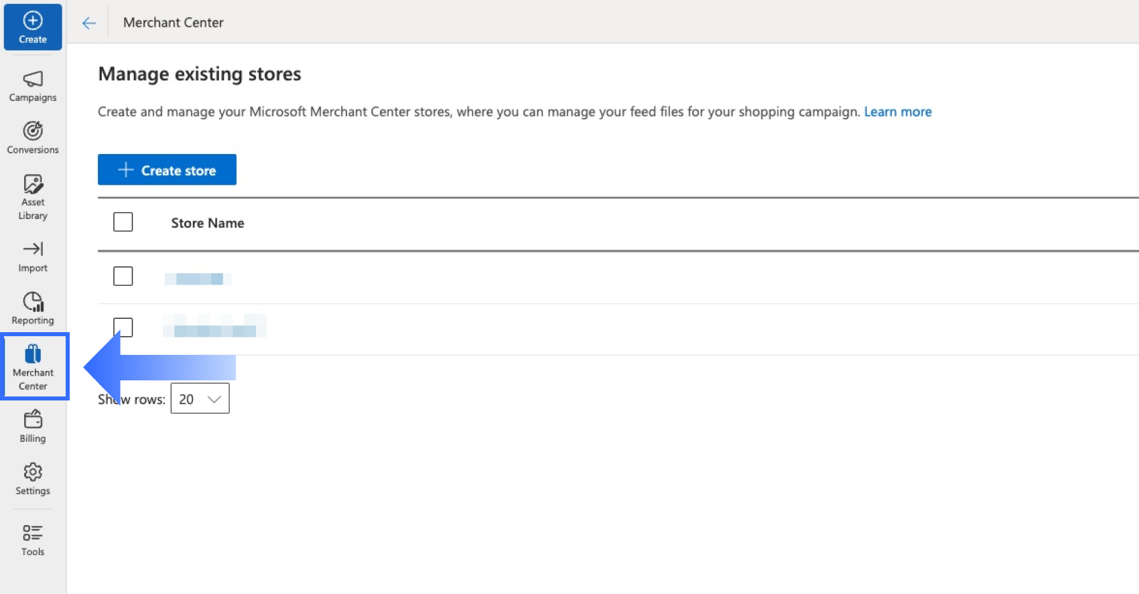Open the second blurred store name
Screen dimensions: 1139x594
214,329
